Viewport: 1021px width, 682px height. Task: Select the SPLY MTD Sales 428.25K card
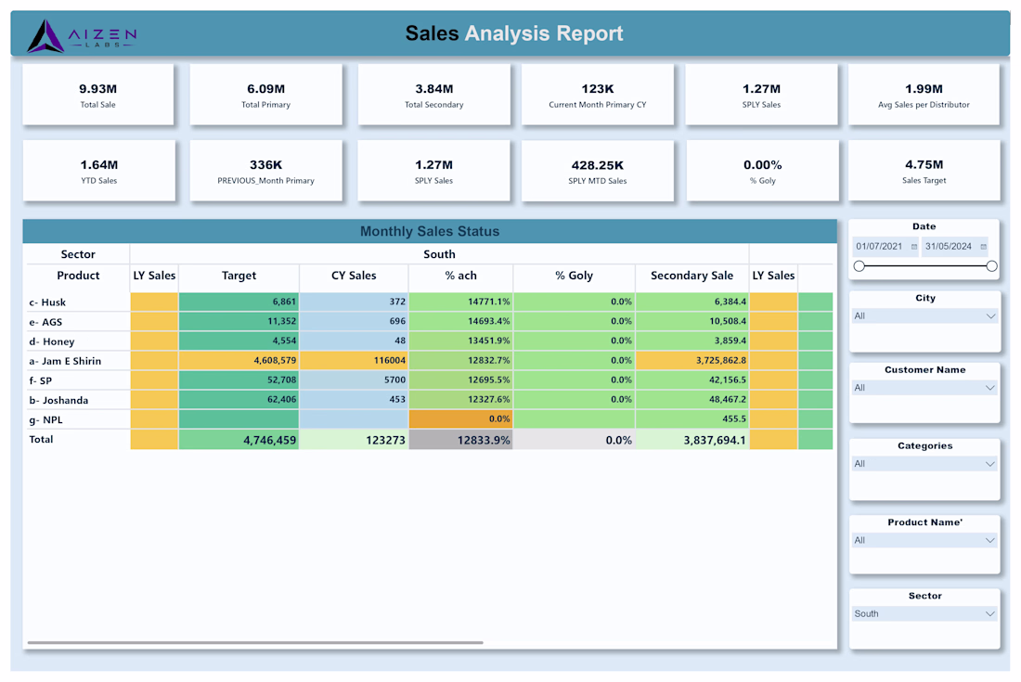pyautogui.click(x=598, y=171)
